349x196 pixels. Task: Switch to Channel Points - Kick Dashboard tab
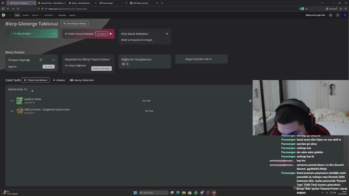pyautogui.click(x=52, y=3)
